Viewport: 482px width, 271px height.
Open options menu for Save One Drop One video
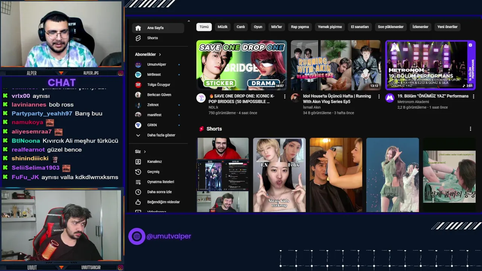tap(285, 97)
